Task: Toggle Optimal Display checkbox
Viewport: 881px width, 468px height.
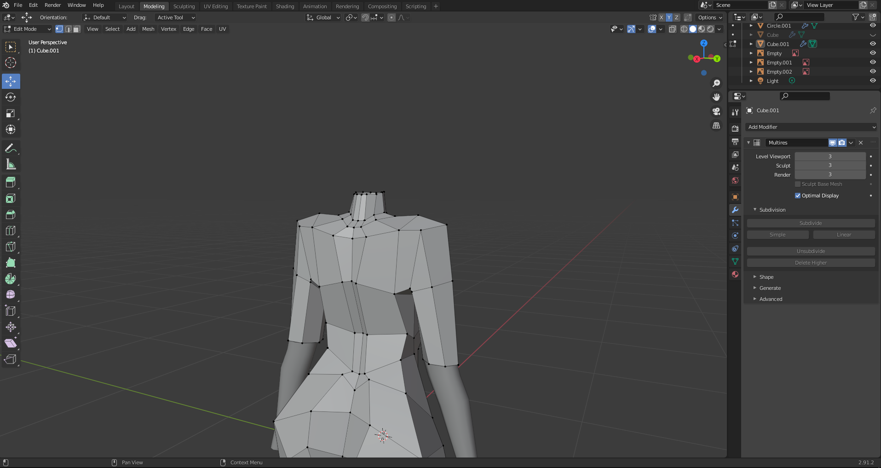Action: [x=798, y=196]
